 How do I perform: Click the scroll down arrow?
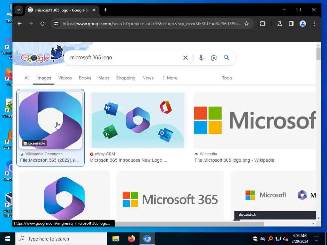click(x=318, y=218)
